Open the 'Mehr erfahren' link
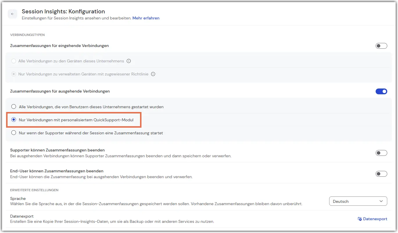 (146, 18)
